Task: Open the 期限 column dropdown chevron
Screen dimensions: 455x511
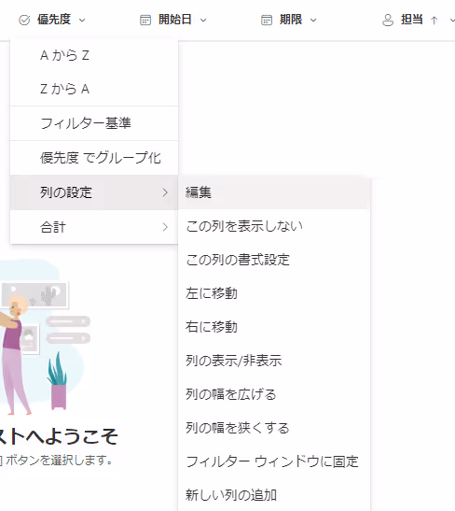Action: pos(313,21)
